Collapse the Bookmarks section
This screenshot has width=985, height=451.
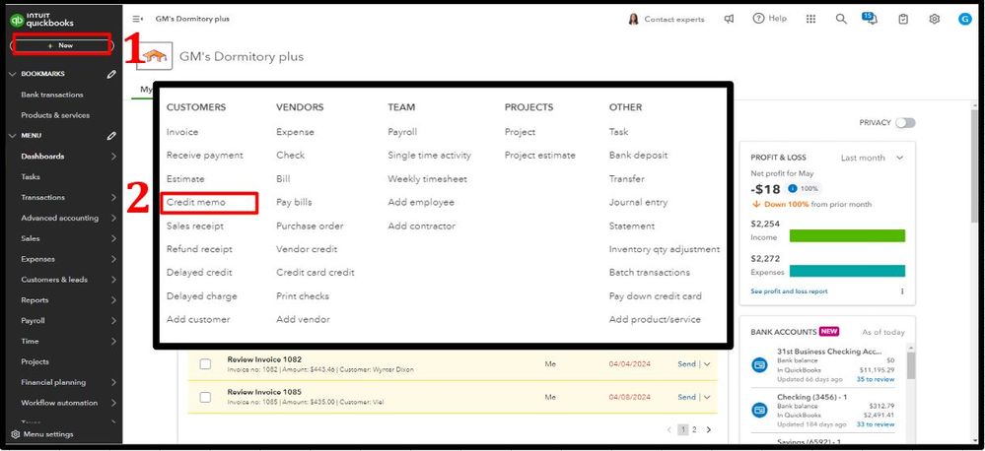tap(13, 74)
